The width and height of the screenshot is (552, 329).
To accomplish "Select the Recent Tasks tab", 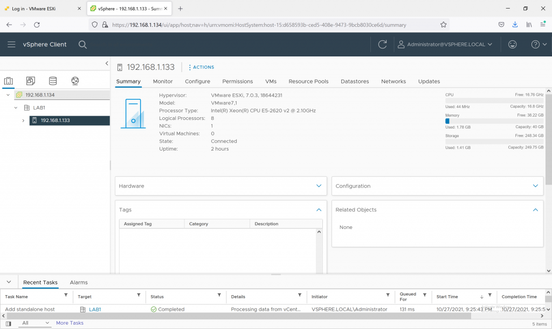I will (40, 282).
